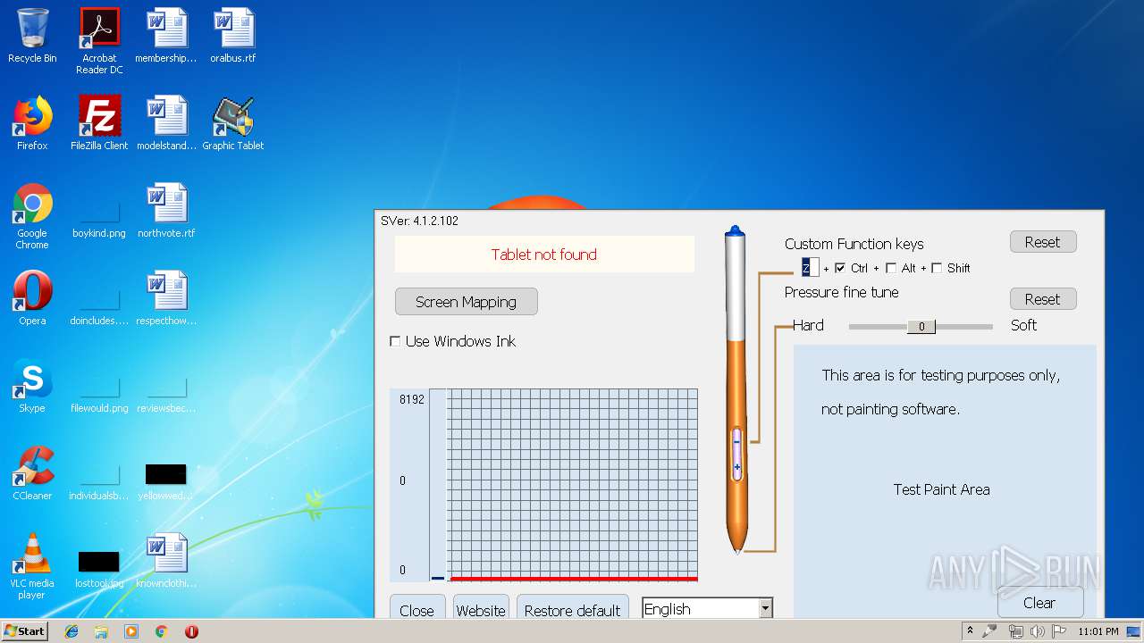Screen dimensions: 1144x643
Task: Click the volume speaker tray icon
Action: coord(1038,631)
